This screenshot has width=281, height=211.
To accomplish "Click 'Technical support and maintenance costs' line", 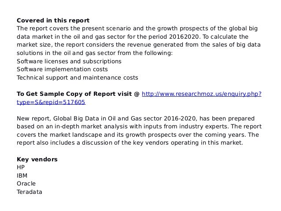I will click(x=77, y=77).
